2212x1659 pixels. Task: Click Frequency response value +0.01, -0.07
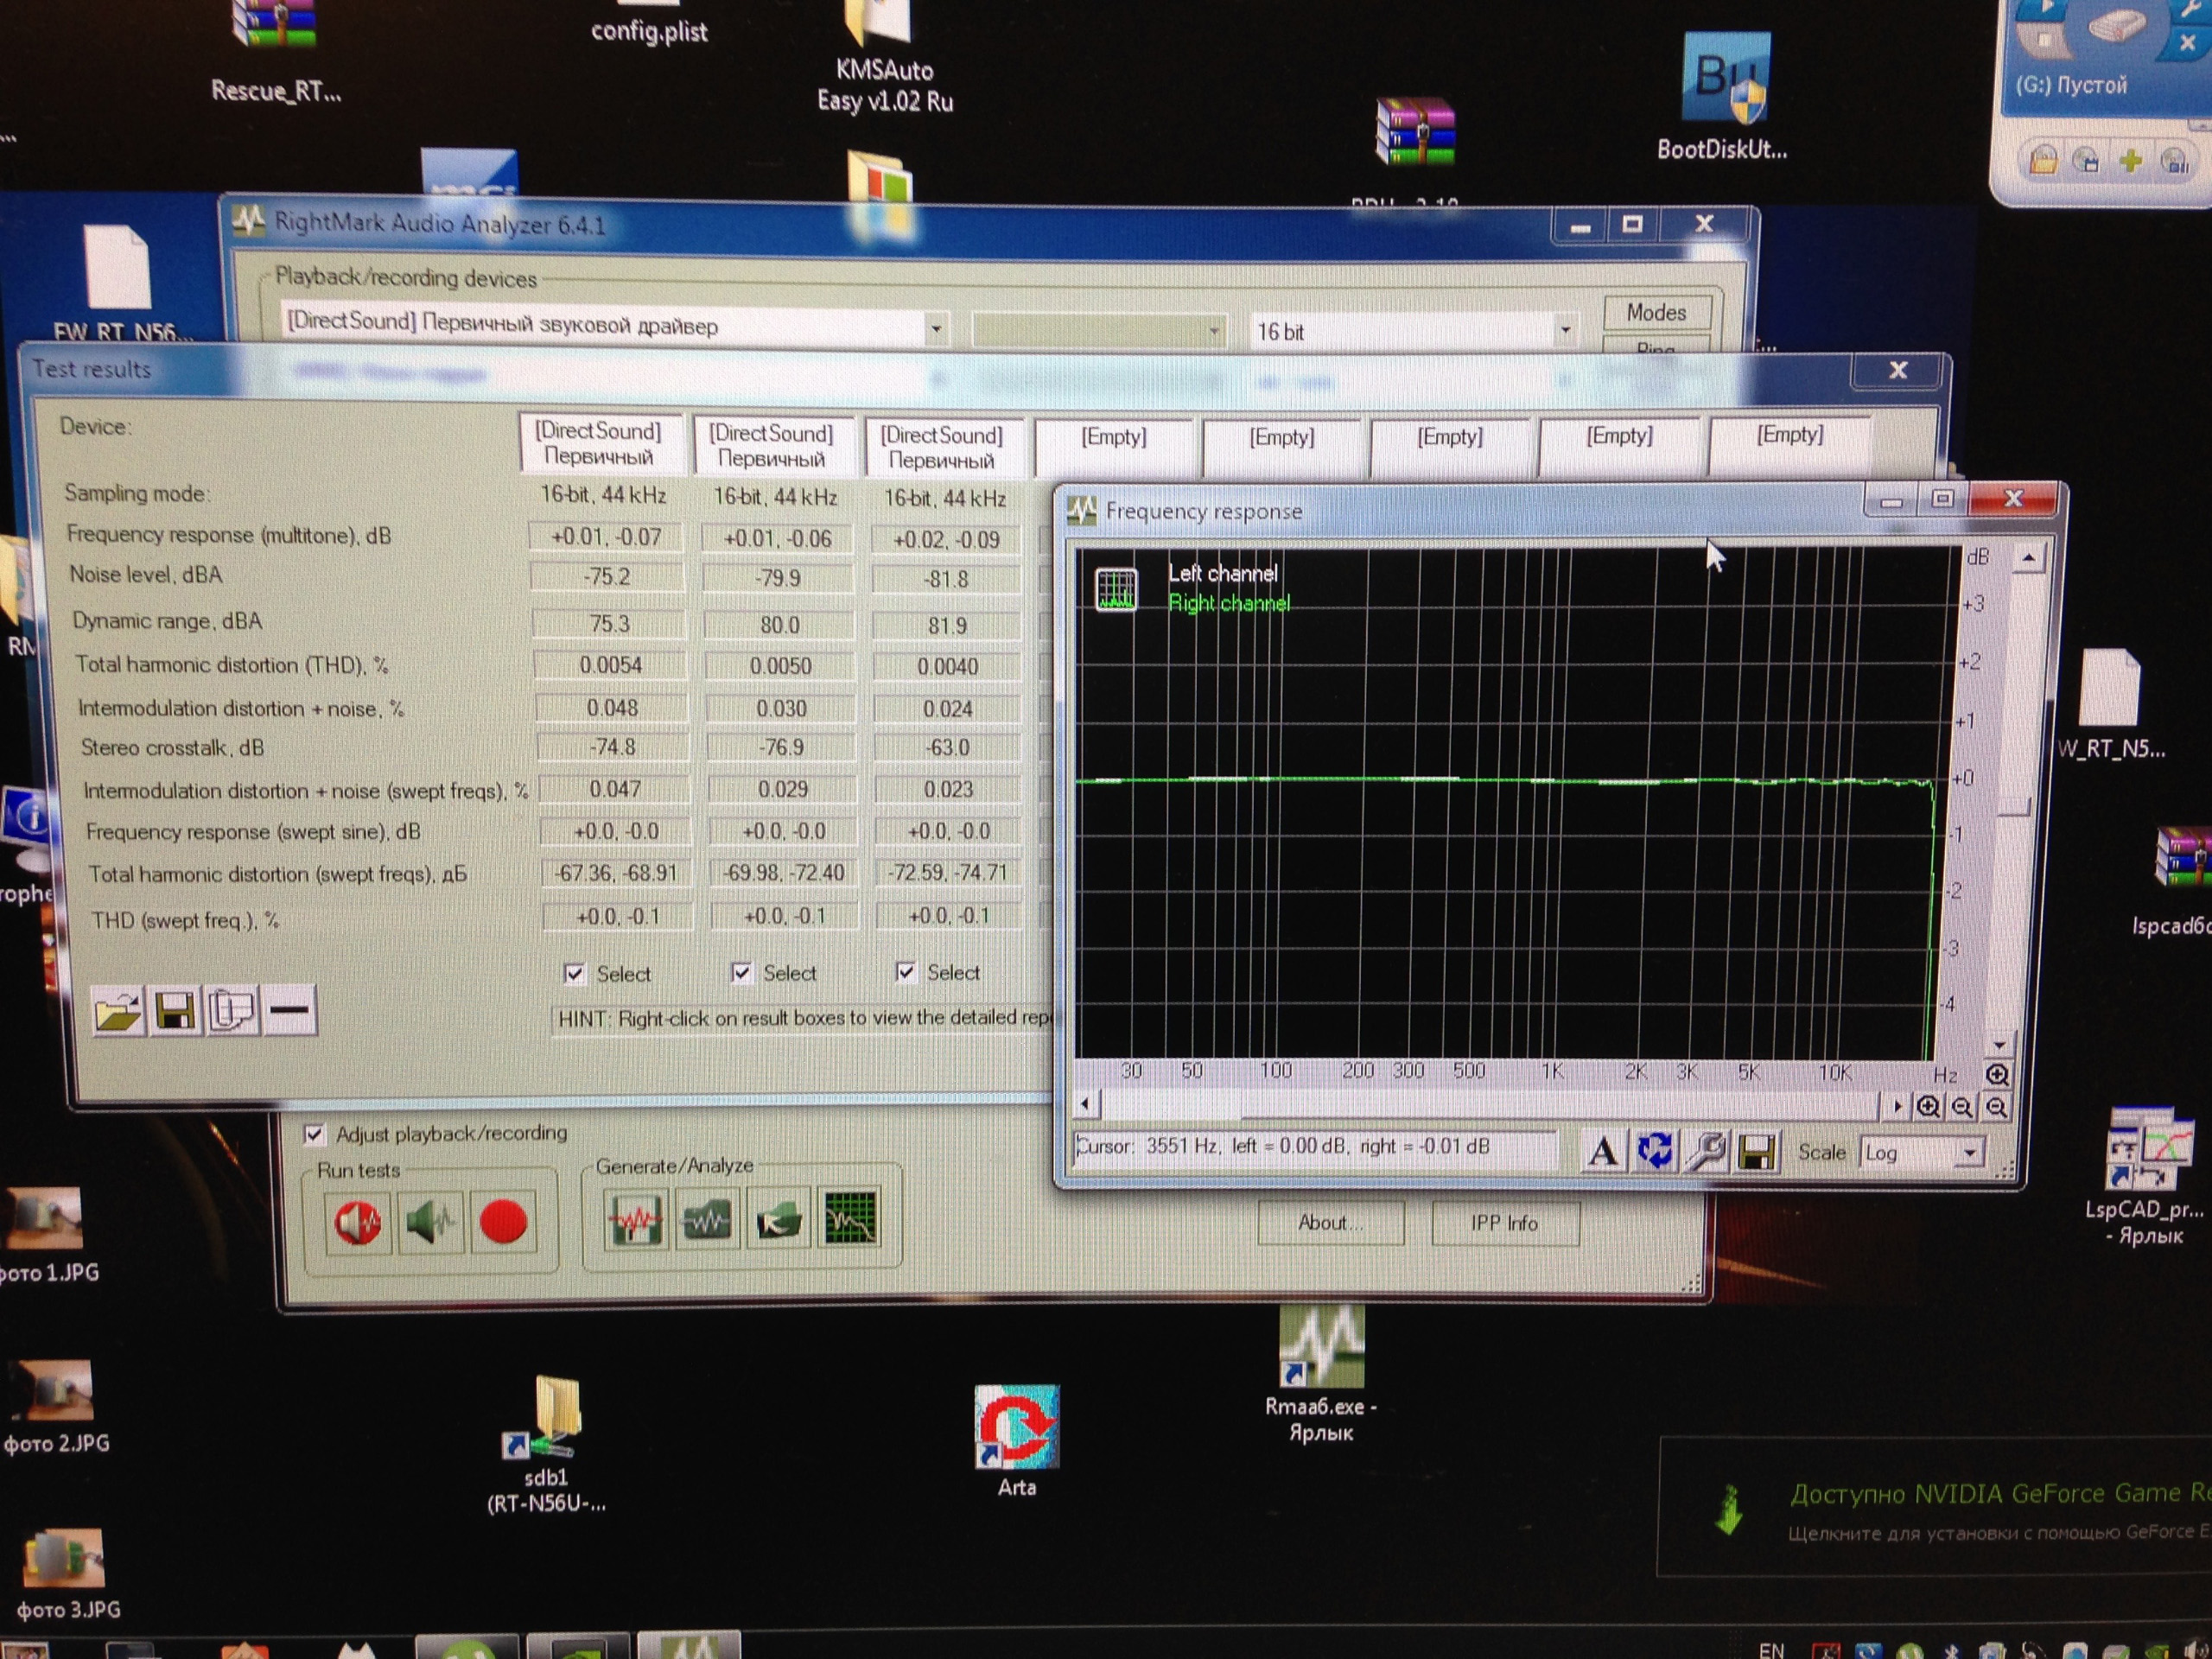606,537
